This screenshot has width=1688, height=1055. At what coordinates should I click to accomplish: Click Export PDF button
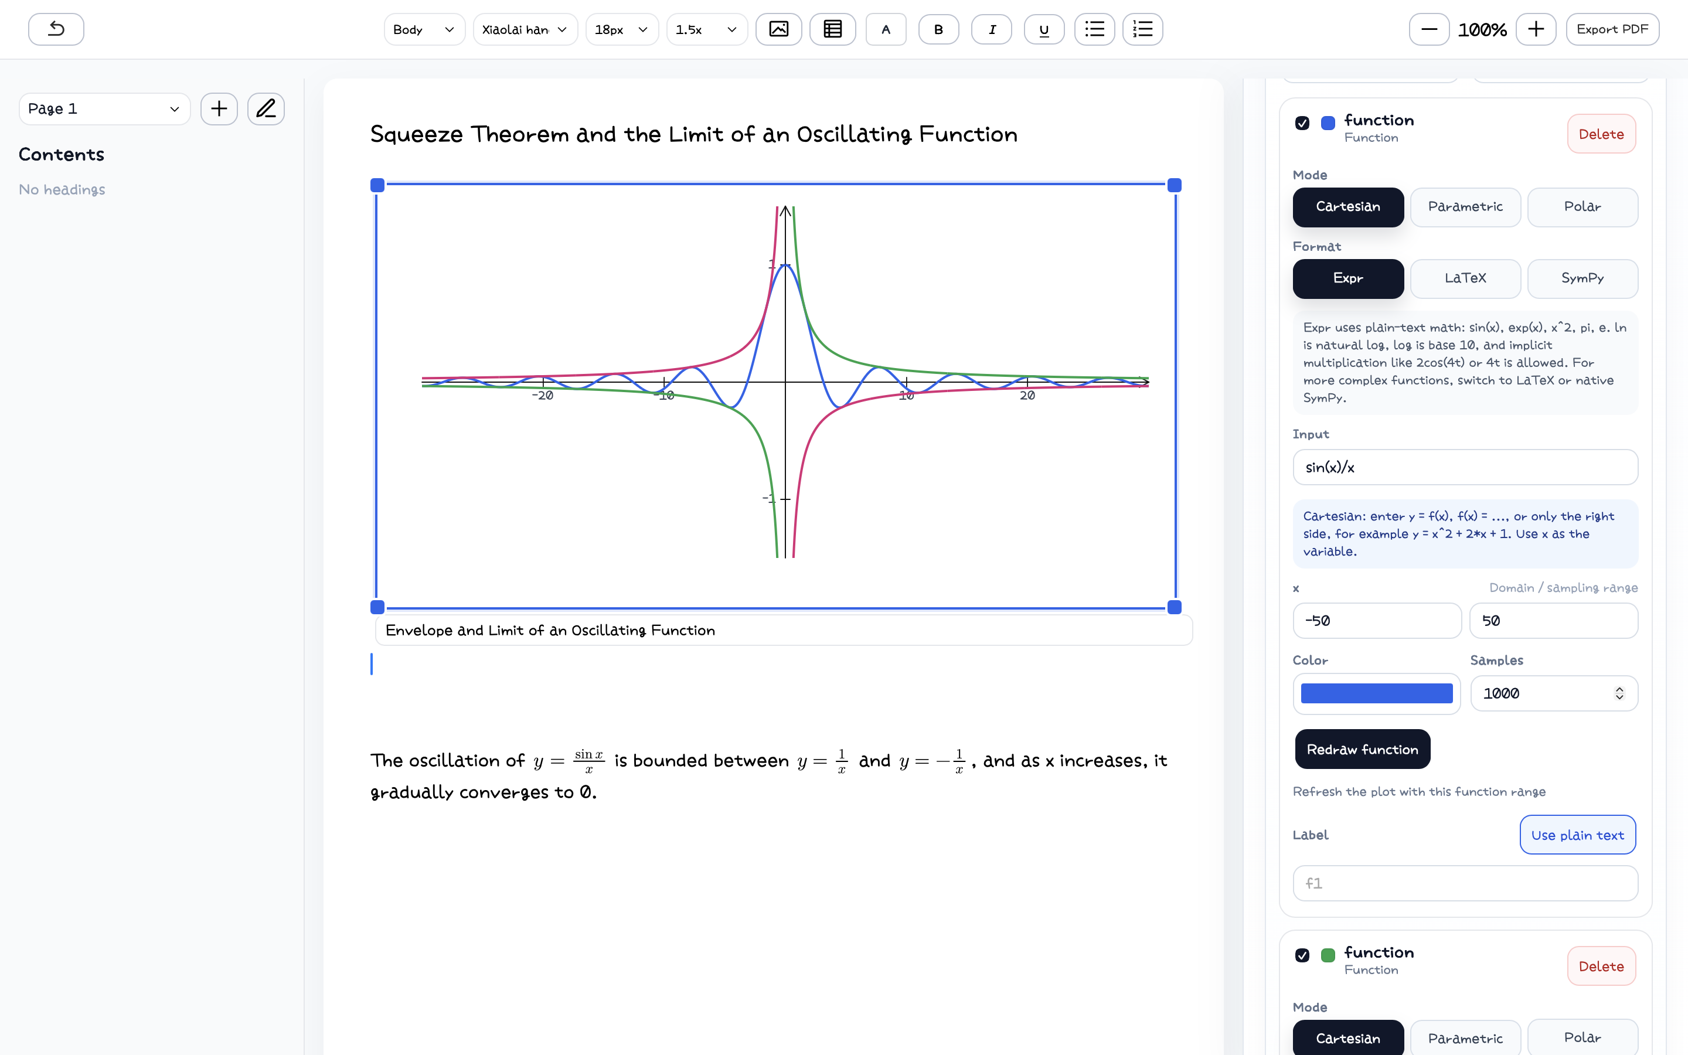coord(1612,29)
